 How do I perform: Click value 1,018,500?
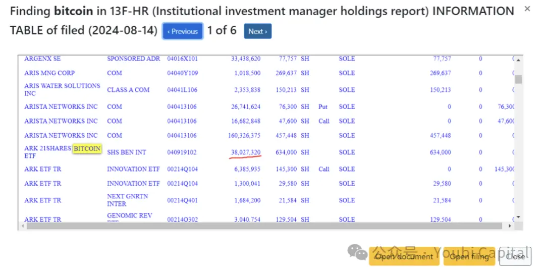(247, 73)
